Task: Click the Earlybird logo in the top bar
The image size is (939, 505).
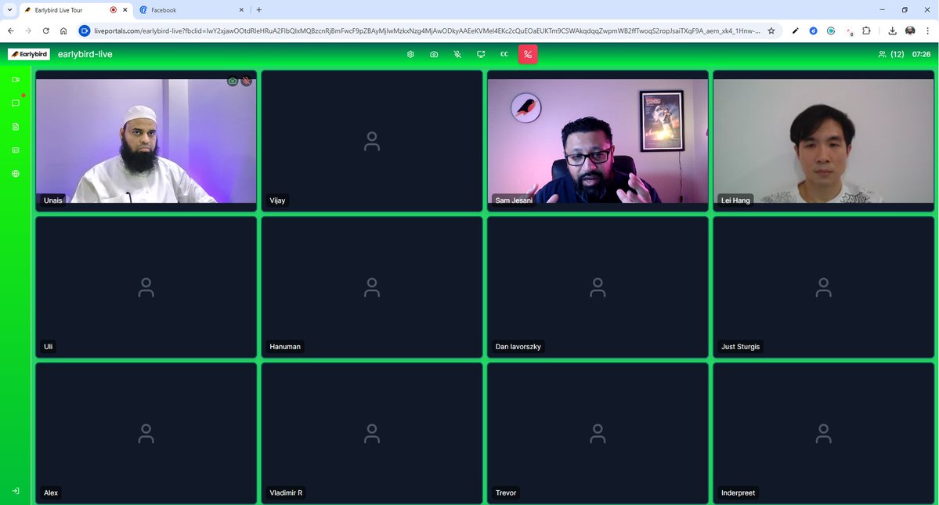Action: click(x=28, y=54)
